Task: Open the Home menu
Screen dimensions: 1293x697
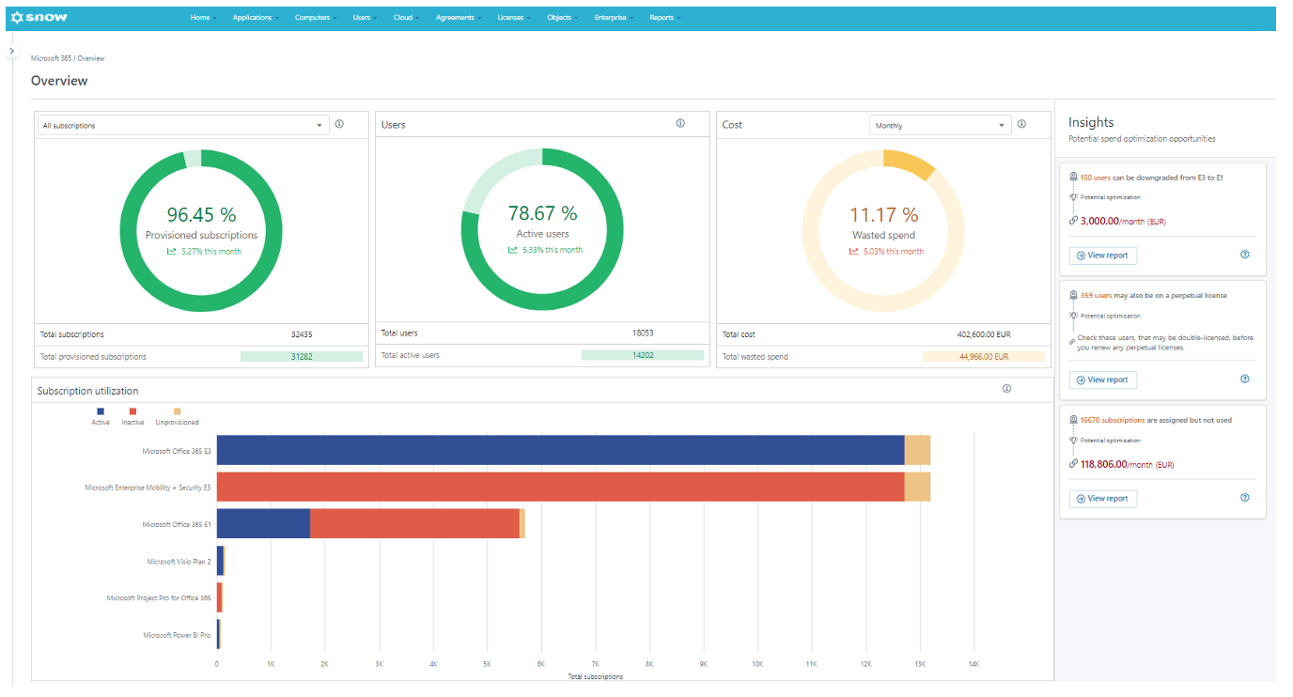Action: 203,18
